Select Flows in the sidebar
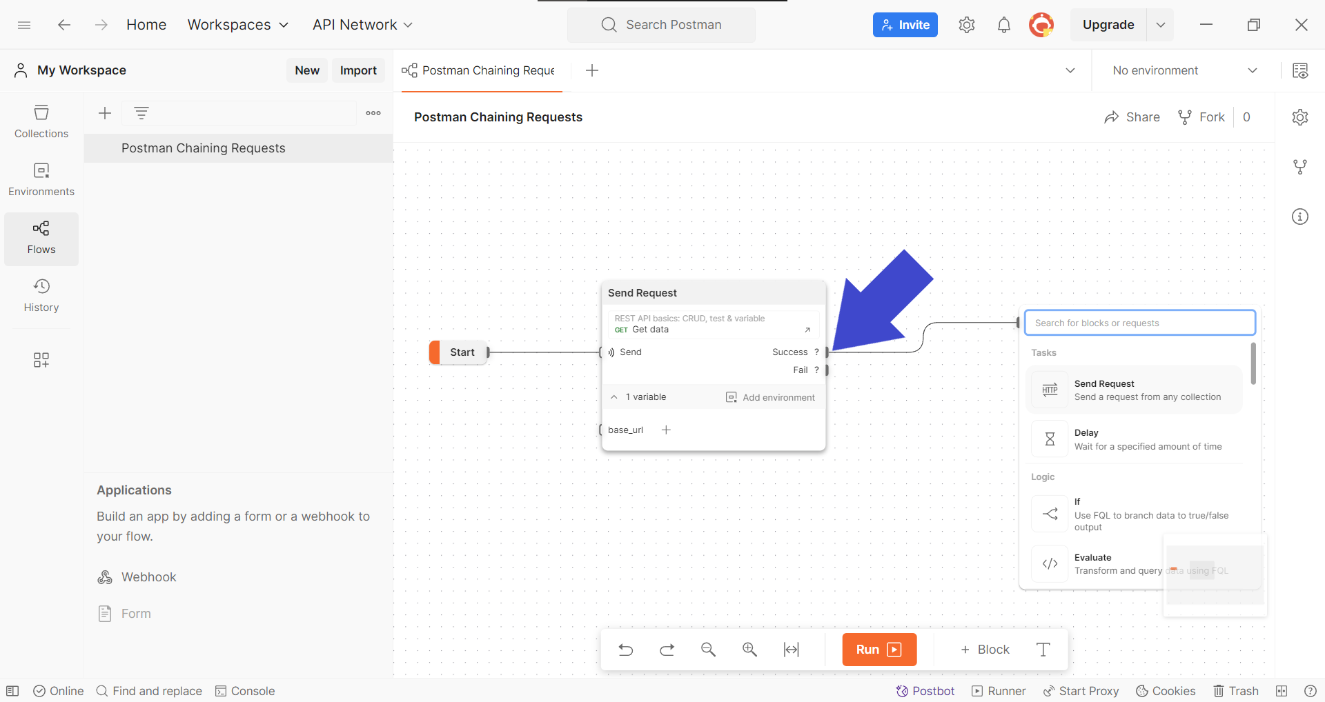Image resolution: width=1325 pixels, height=702 pixels. point(41,238)
